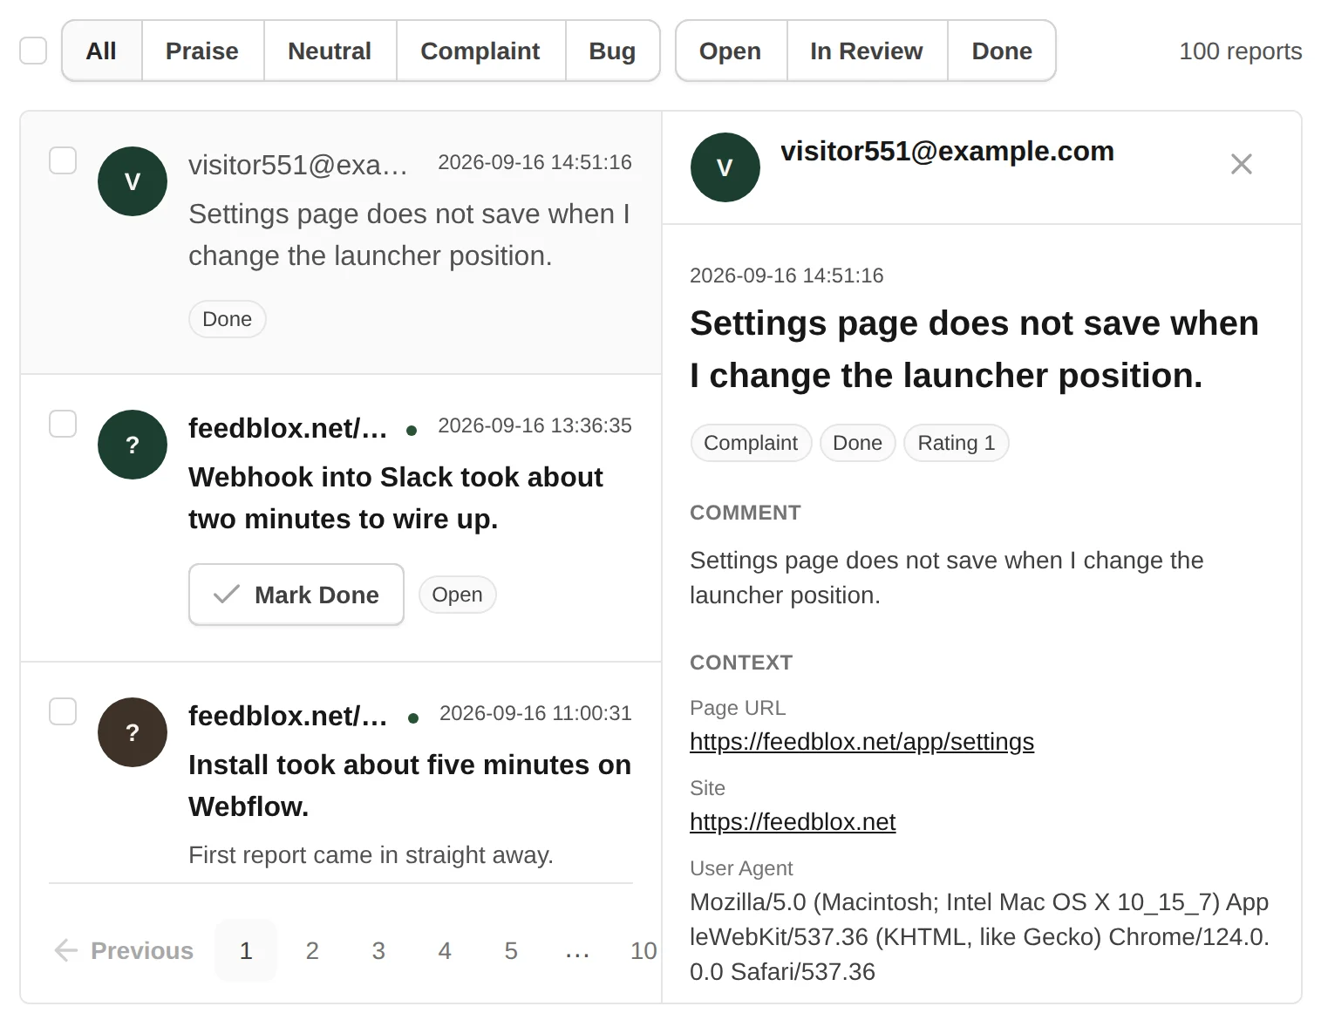The height and width of the screenshot is (1020, 1321).
Task: Go to page 4 of reports
Action: tap(445, 950)
